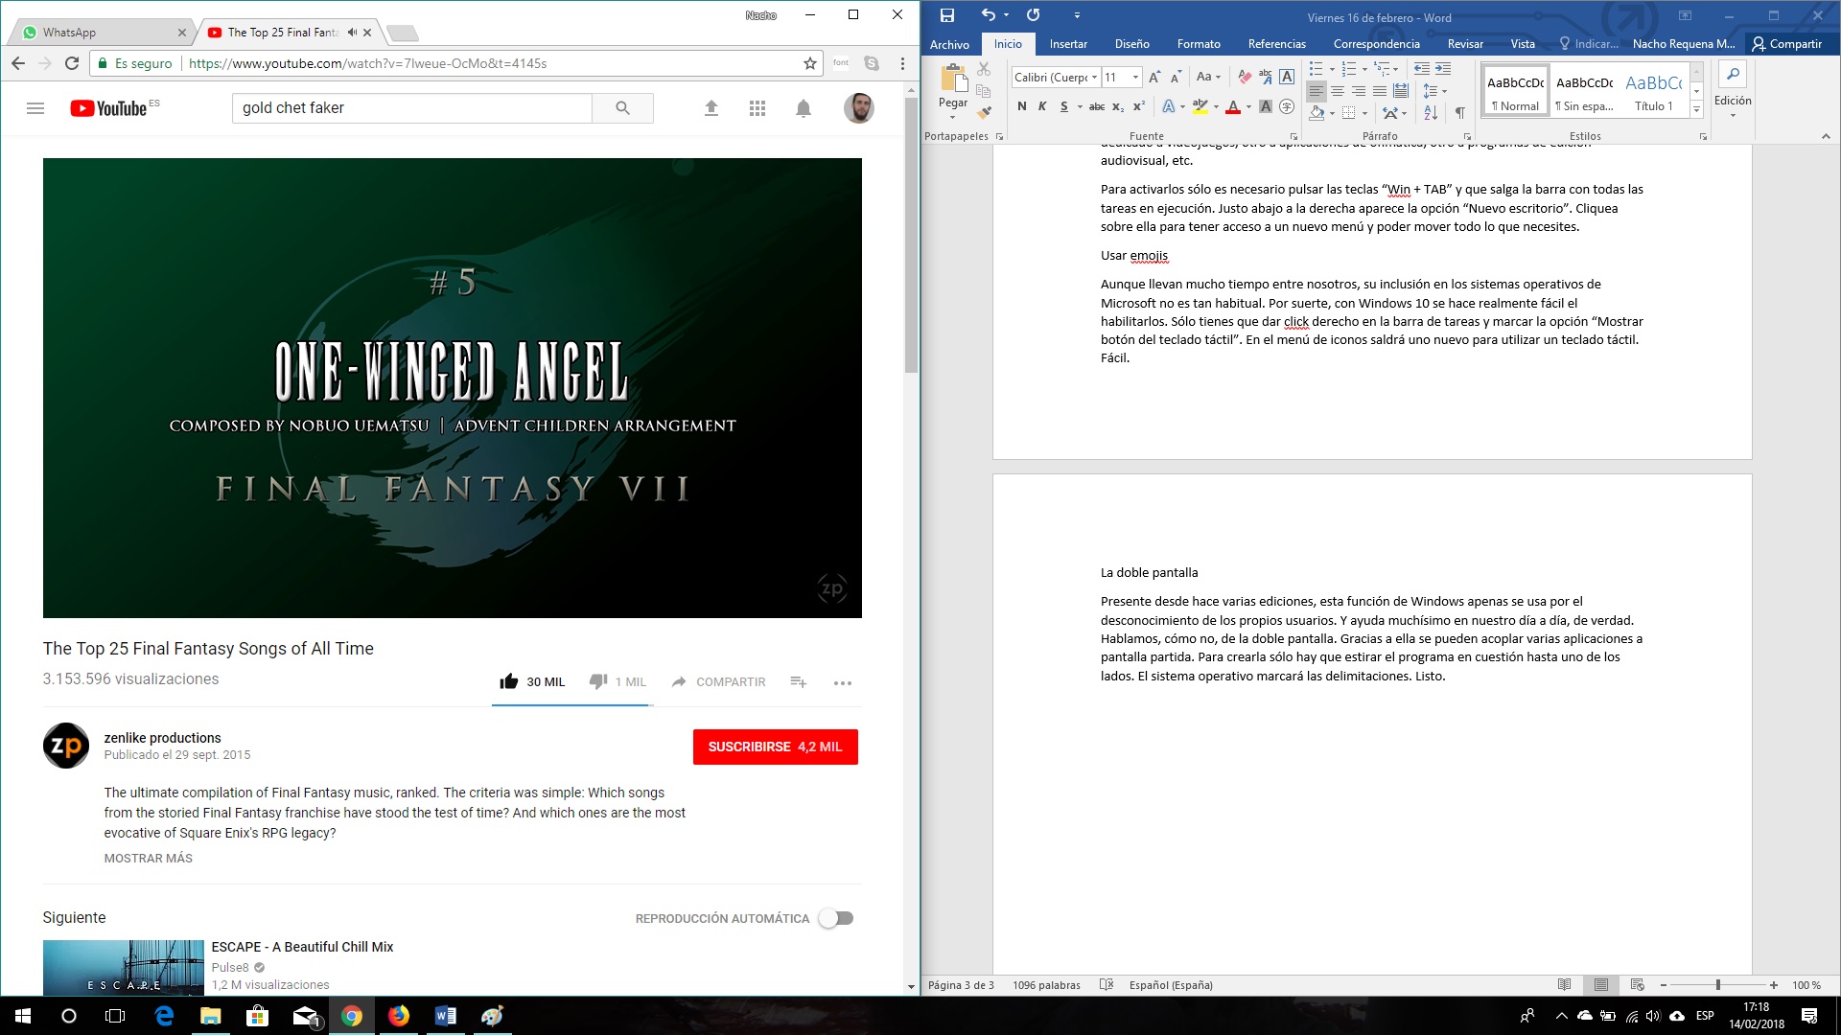Click the red SUSCRIBIRSE button
This screenshot has width=1841, height=1035.
775,747
